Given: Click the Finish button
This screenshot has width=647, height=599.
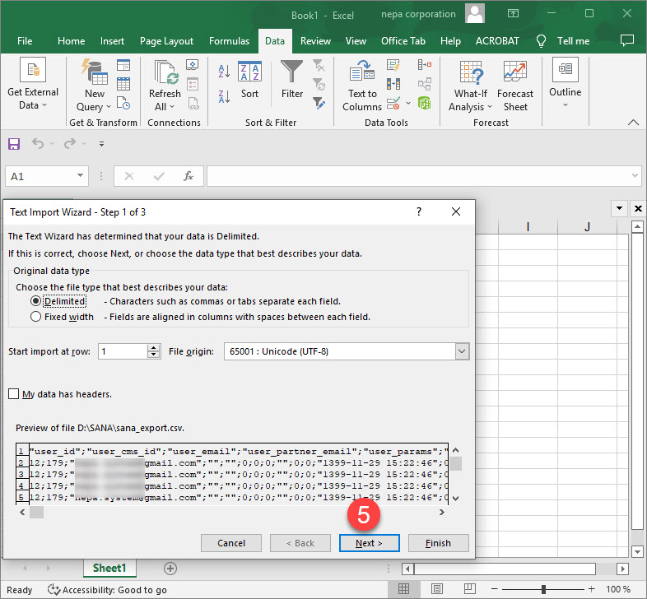Looking at the screenshot, I should point(438,543).
